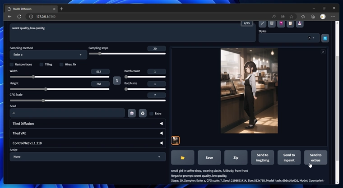Randomize seed with the dice icon
The image size is (343, 188).
(132, 113)
